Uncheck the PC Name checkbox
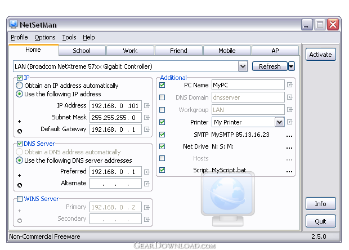 point(162,85)
